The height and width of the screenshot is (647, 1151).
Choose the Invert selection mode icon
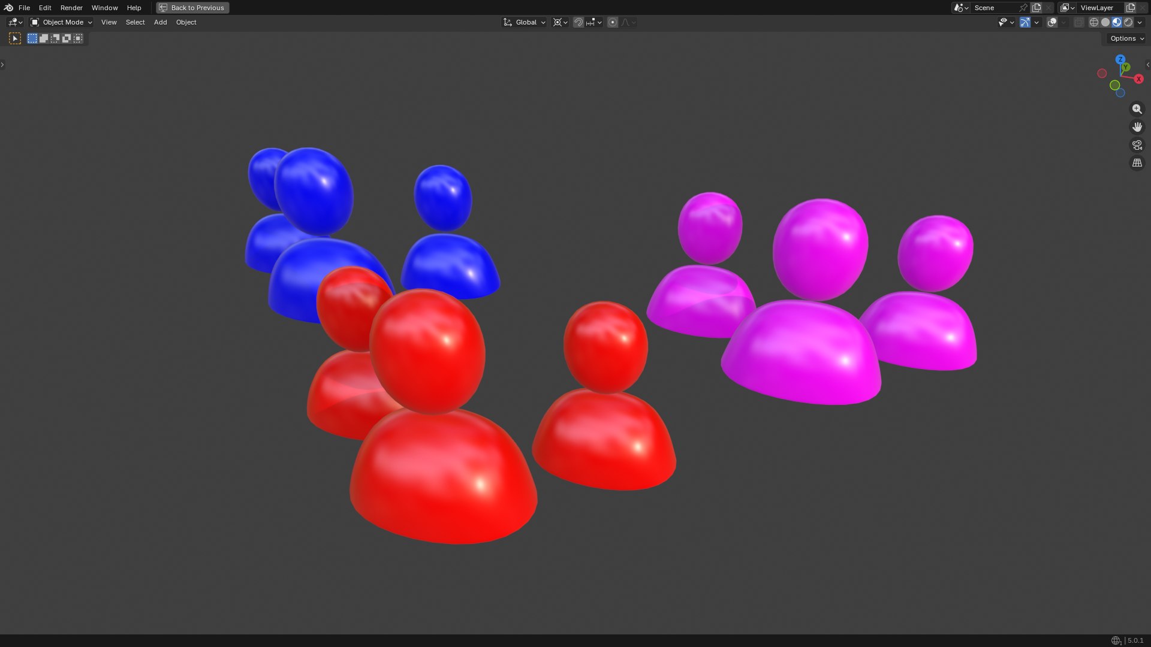[x=67, y=38]
